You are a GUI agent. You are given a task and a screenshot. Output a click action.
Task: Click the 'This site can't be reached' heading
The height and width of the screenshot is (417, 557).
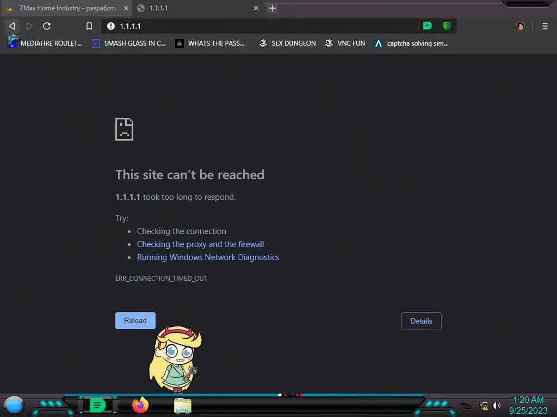(190, 175)
